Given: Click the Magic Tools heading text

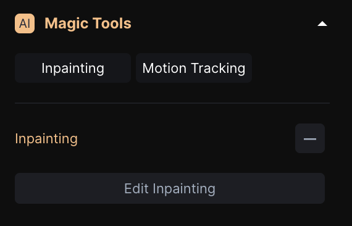Looking at the screenshot, I should pyautogui.click(x=88, y=23).
